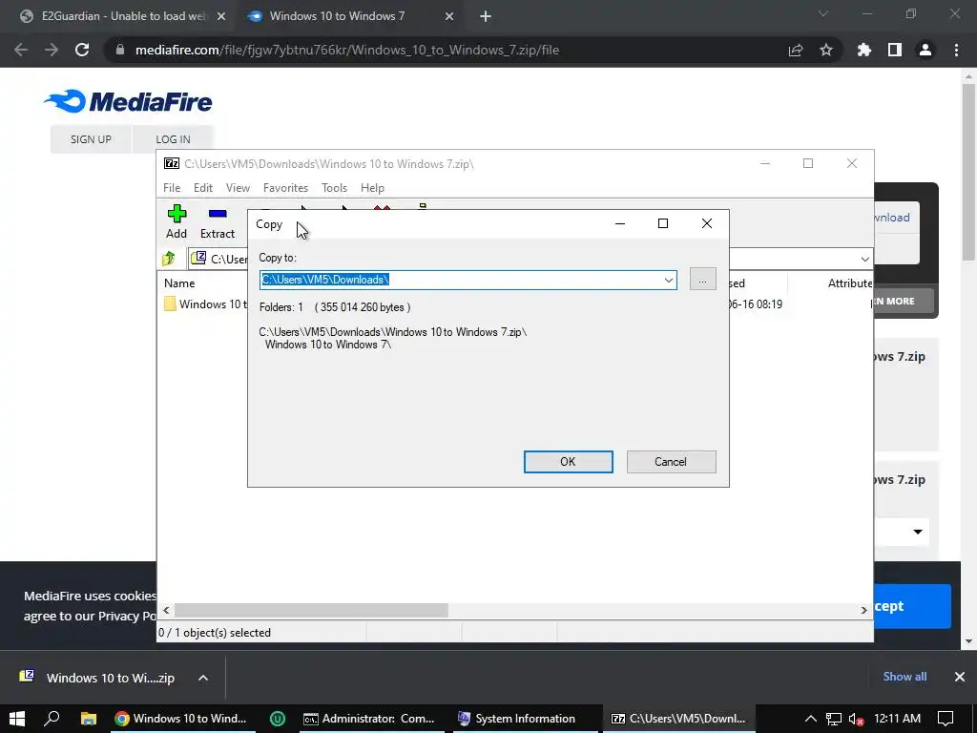The image size is (977, 733).
Task: Select the Windows 10 to Windows 7 folder icon
Action: 170,304
